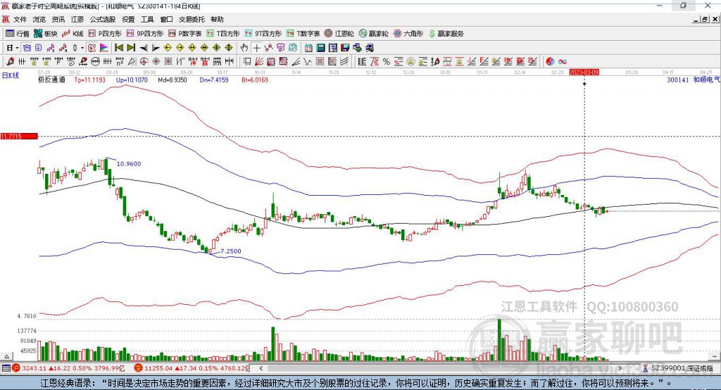Image resolution: width=721 pixels, height=390 pixels.
Task: Switch to the K线 chart view
Action: (x=73, y=34)
